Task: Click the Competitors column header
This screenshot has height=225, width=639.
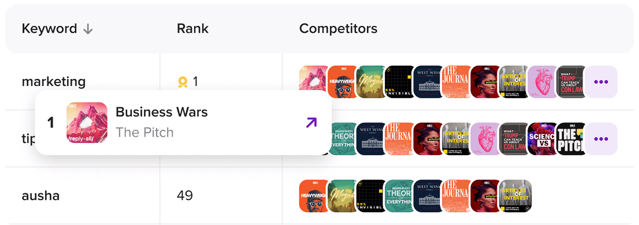Action: 338,29
